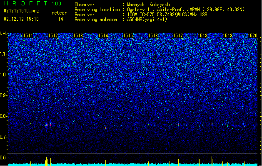Click the 0.7 frequency axis label

(x=4, y=137)
